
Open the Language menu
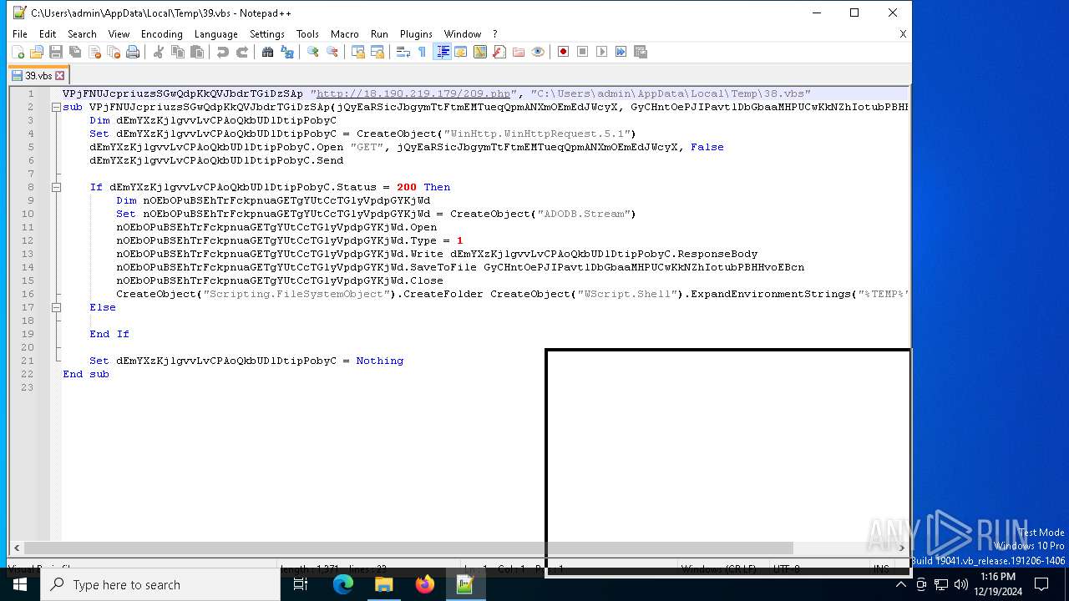pyautogui.click(x=215, y=34)
